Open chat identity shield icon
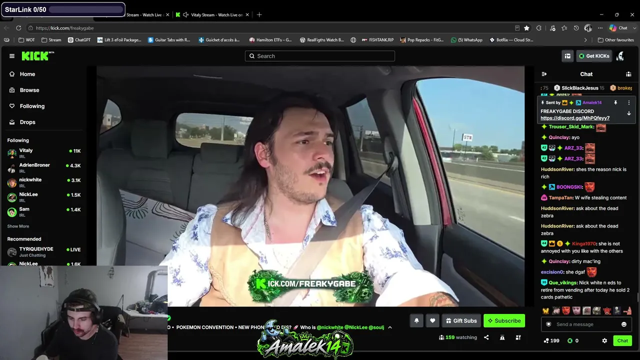Viewport: 640px width, 360px height. (548, 324)
